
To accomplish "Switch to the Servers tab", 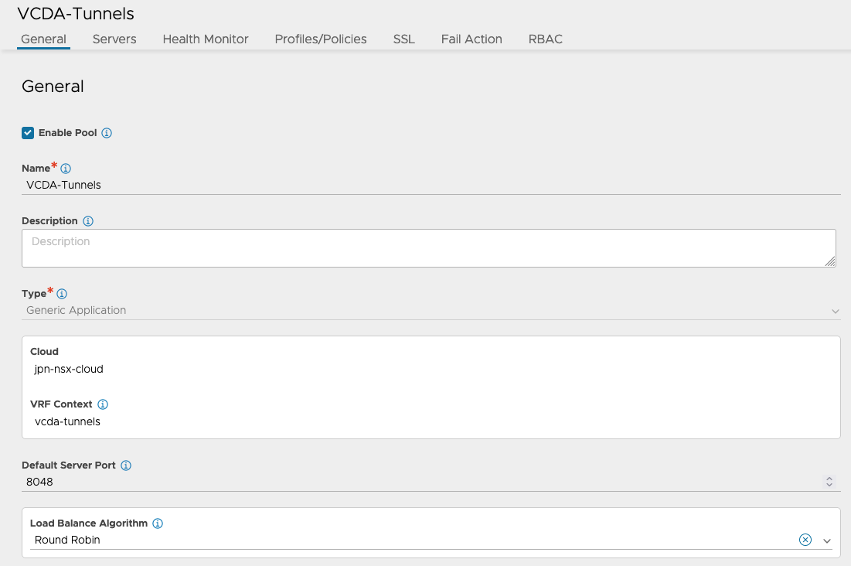I will [x=114, y=39].
